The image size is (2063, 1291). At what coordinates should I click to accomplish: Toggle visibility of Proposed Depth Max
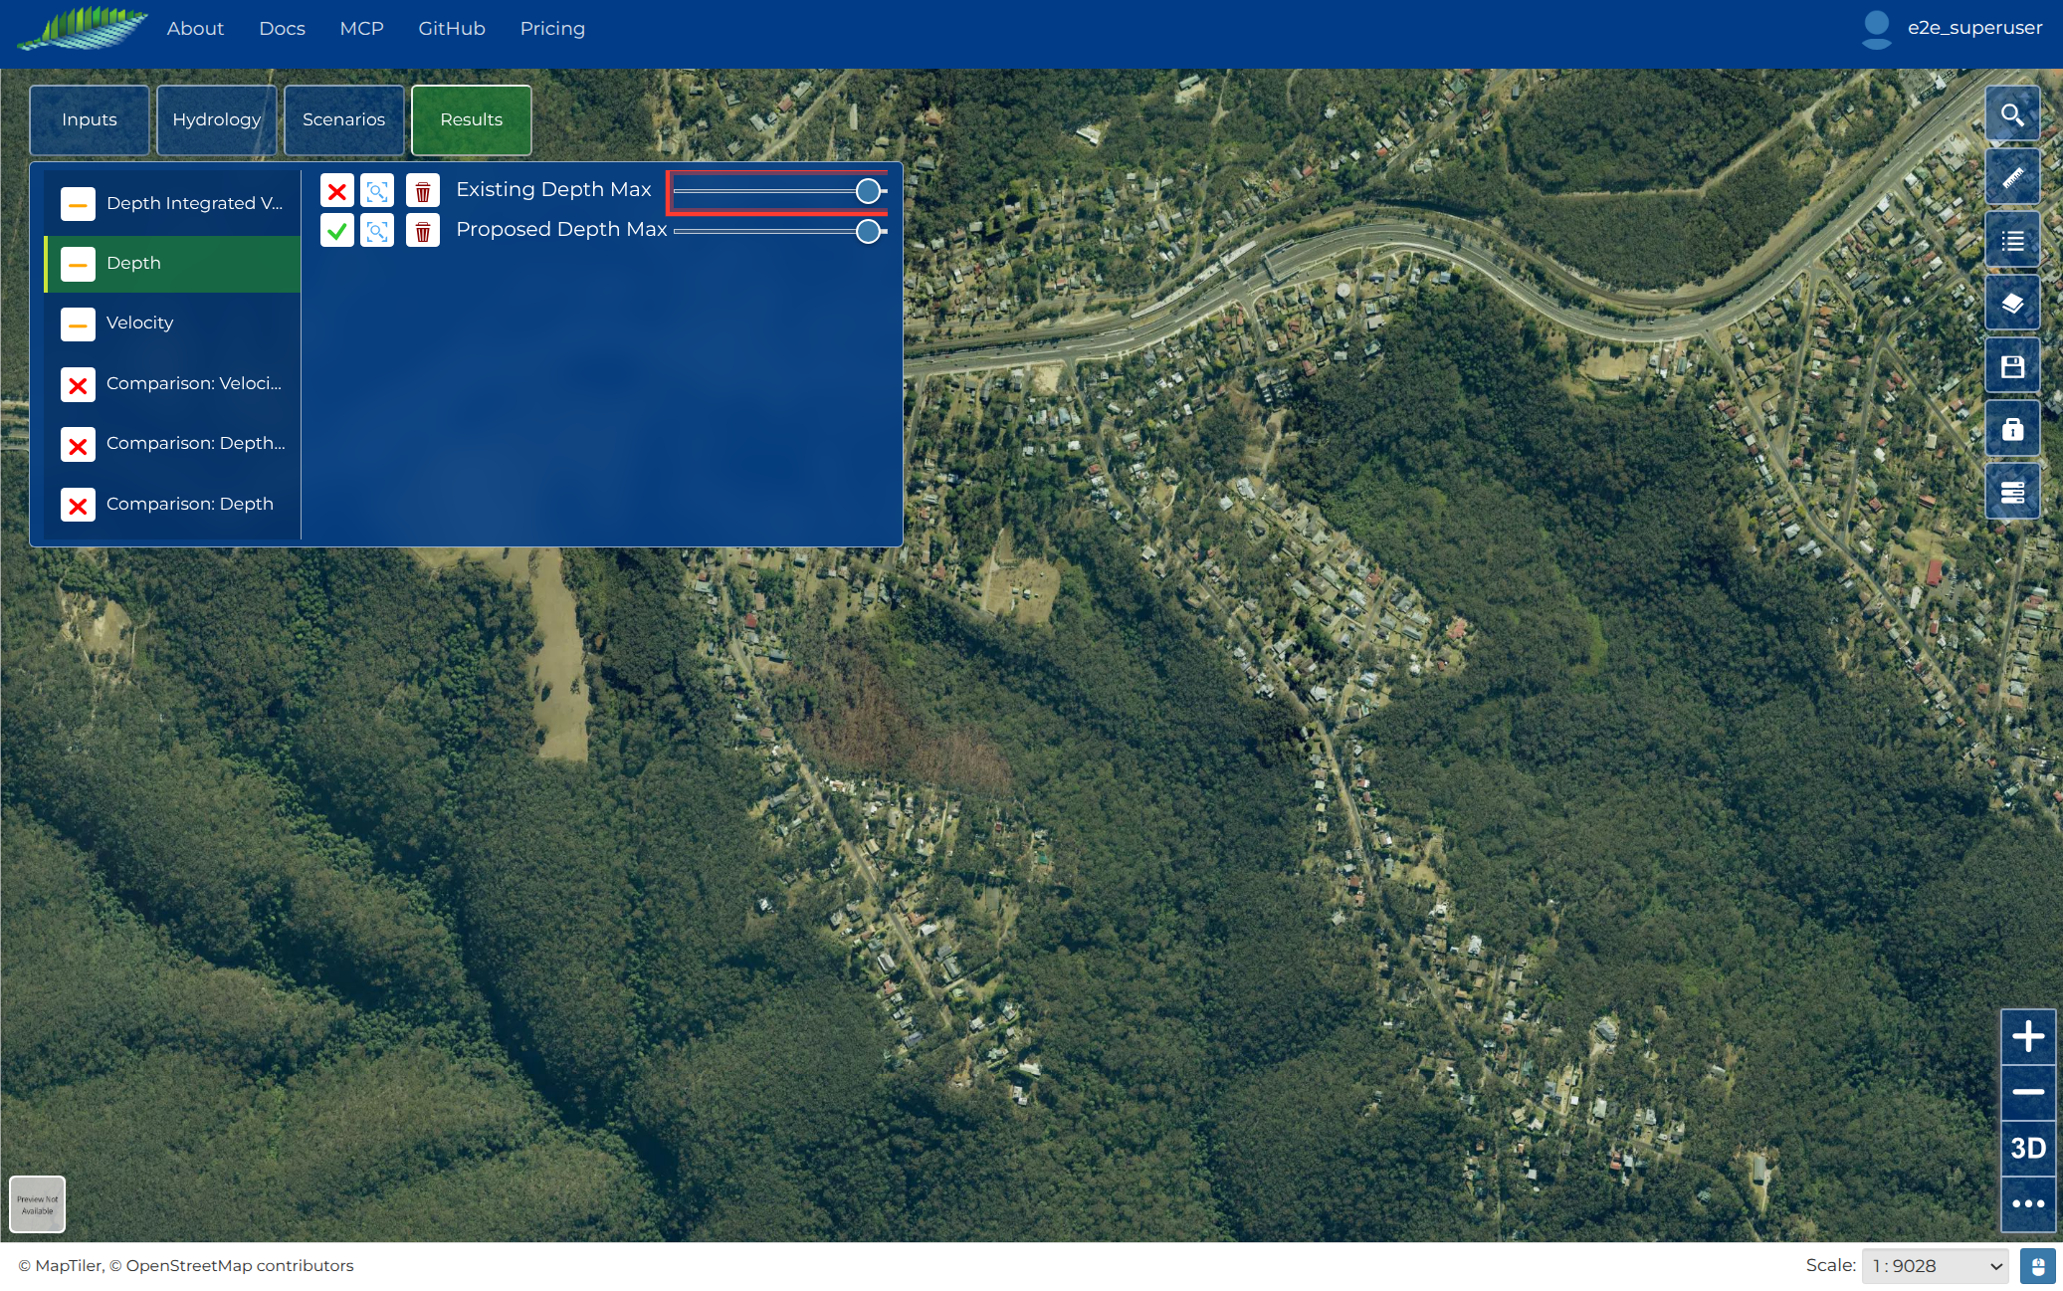point(337,231)
